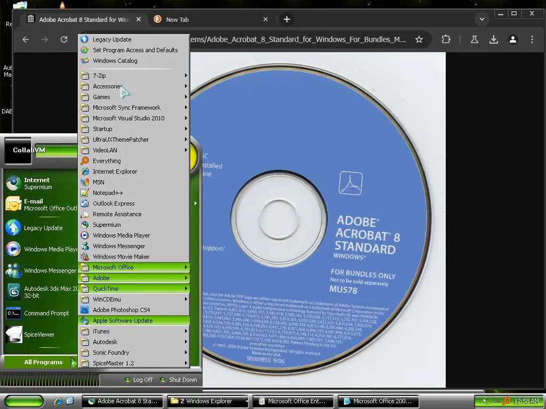The image size is (546, 409).
Task: Open the QuickTime program folder
Action: coord(134,289)
